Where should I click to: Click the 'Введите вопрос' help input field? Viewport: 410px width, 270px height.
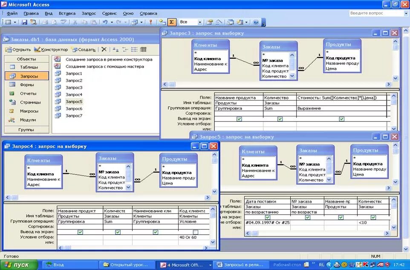click(x=376, y=13)
